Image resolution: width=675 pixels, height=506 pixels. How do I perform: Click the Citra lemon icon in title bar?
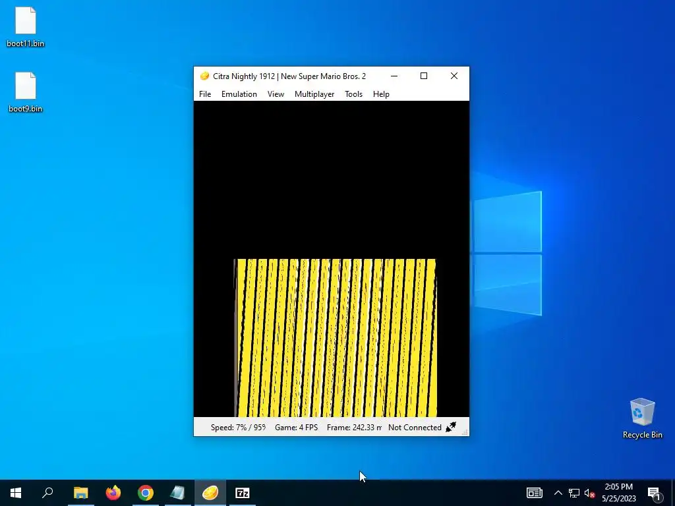(x=204, y=76)
